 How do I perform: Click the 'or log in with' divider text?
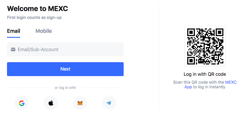tap(65, 88)
